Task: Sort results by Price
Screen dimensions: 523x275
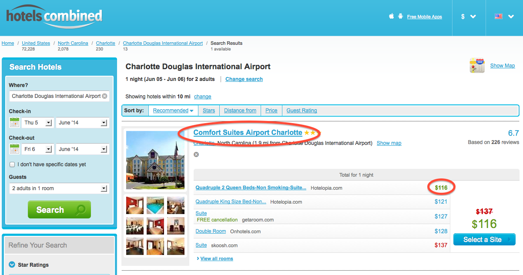Action: click(x=272, y=111)
